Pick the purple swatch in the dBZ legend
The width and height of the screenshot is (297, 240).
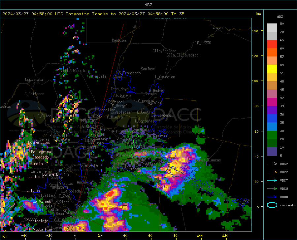coord(272,110)
